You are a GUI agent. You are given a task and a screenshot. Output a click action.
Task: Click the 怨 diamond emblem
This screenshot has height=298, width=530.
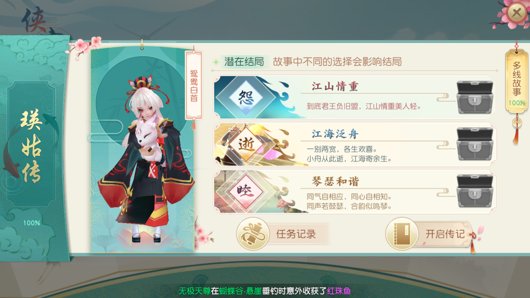[245, 97]
